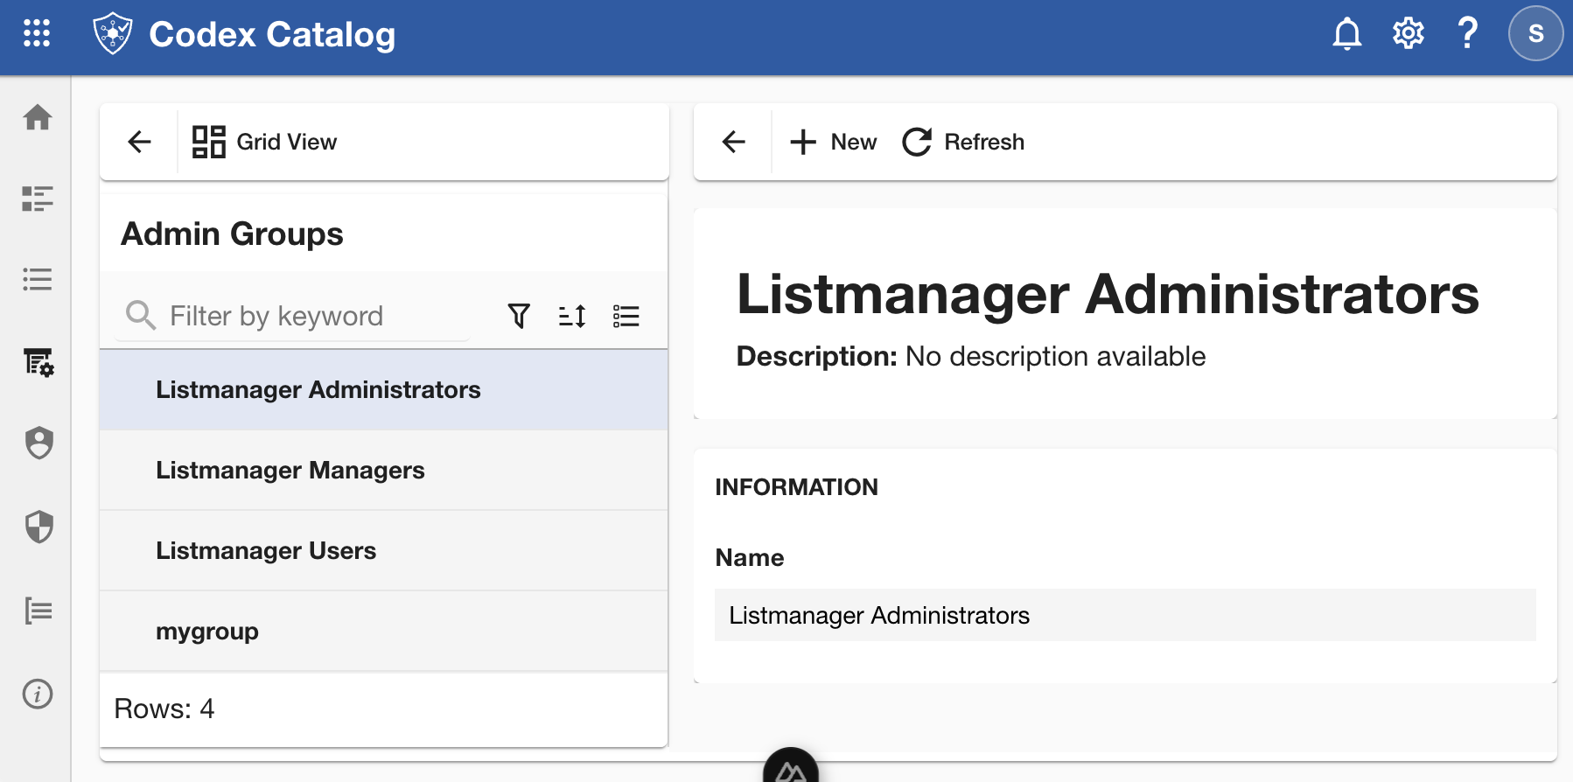This screenshot has width=1573, height=782.
Task: Click the Codex Catalog shield logo
Action: click(x=113, y=33)
